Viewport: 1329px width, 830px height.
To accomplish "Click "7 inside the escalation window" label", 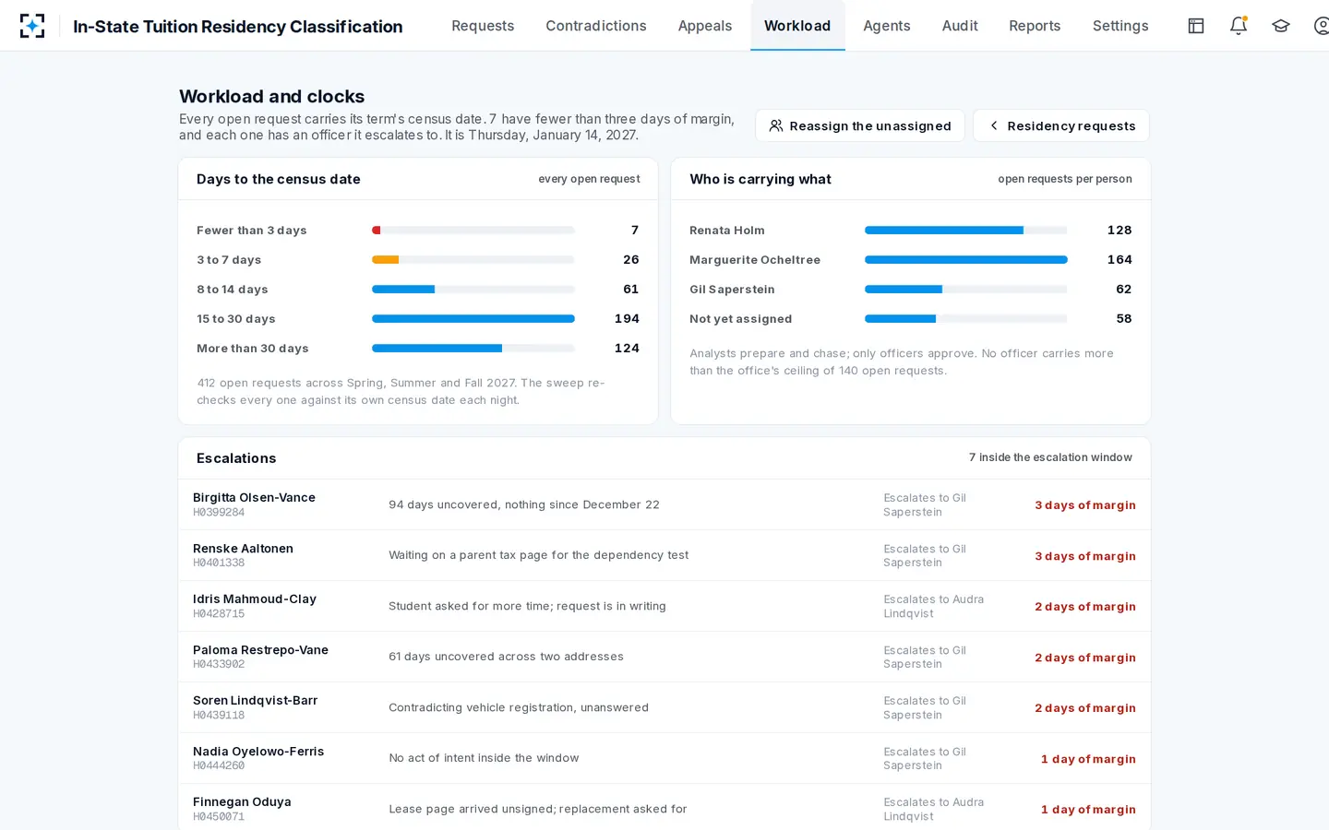I will click(x=1050, y=457).
